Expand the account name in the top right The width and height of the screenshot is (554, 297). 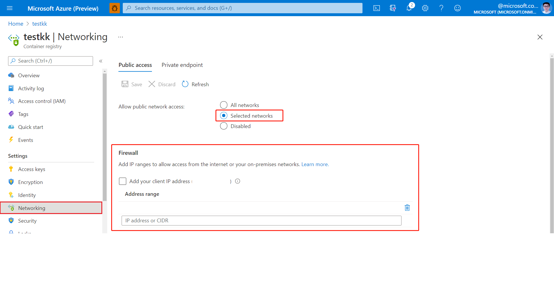pos(517,6)
